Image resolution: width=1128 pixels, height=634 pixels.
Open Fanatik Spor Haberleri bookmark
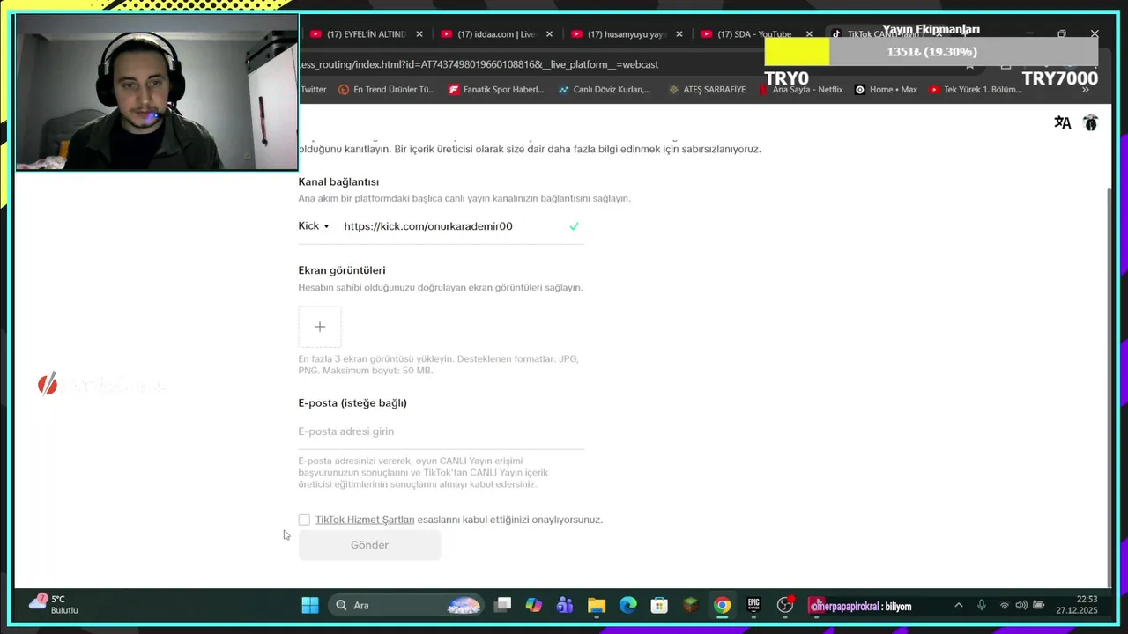(496, 90)
